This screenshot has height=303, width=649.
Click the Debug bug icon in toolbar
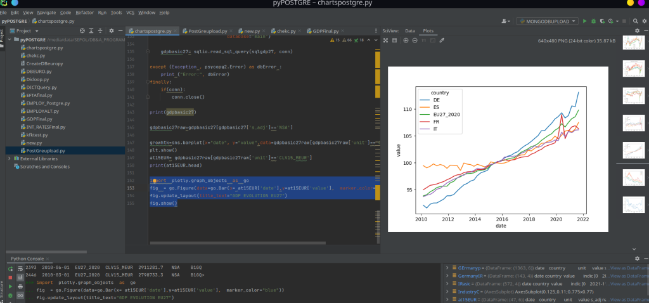pyautogui.click(x=593, y=21)
